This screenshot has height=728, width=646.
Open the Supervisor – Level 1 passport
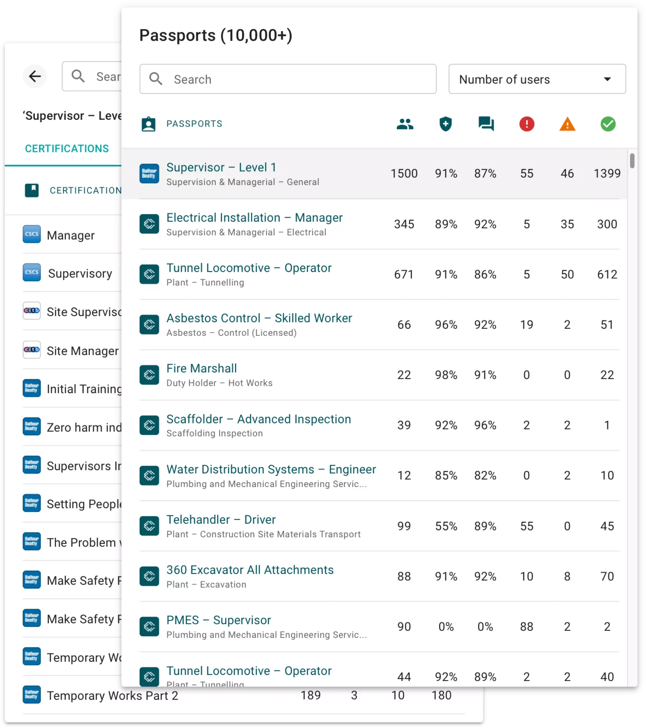pos(221,167)
